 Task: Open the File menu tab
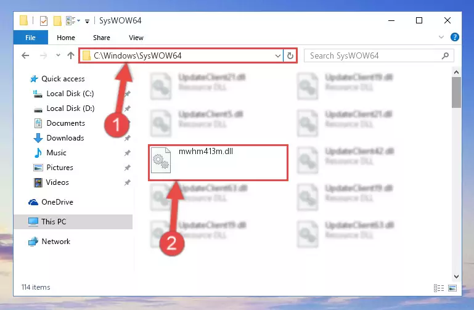click(31, 38)
